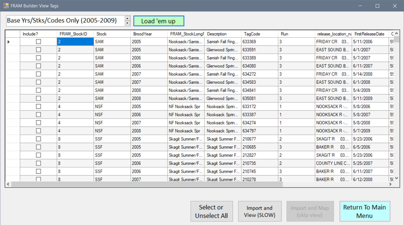The image size is (404, 225).
Task: Step up the tag set selector spinner
Action: tap(127, 18)
